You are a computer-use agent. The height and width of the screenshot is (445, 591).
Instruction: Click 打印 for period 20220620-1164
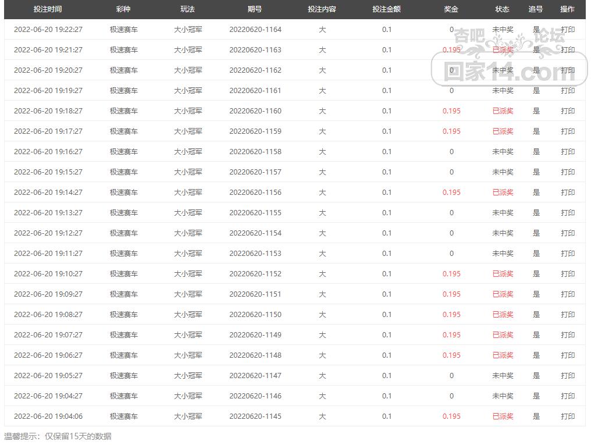(568, 30)
